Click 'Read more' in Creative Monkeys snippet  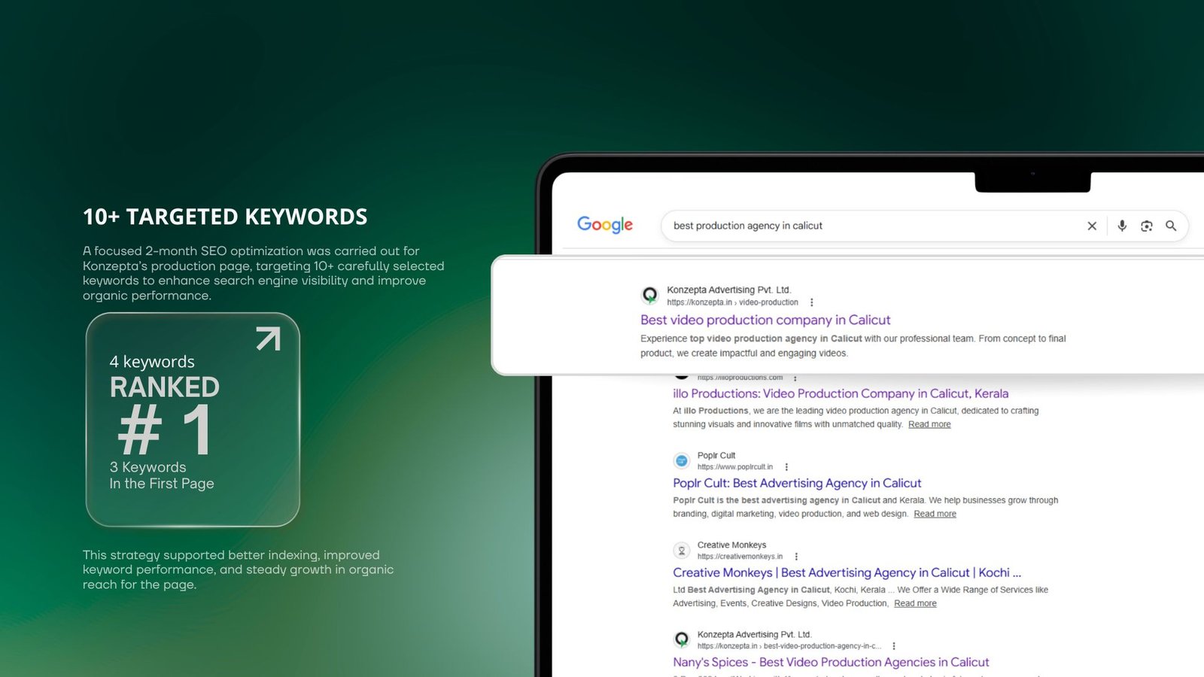[915, 603]
